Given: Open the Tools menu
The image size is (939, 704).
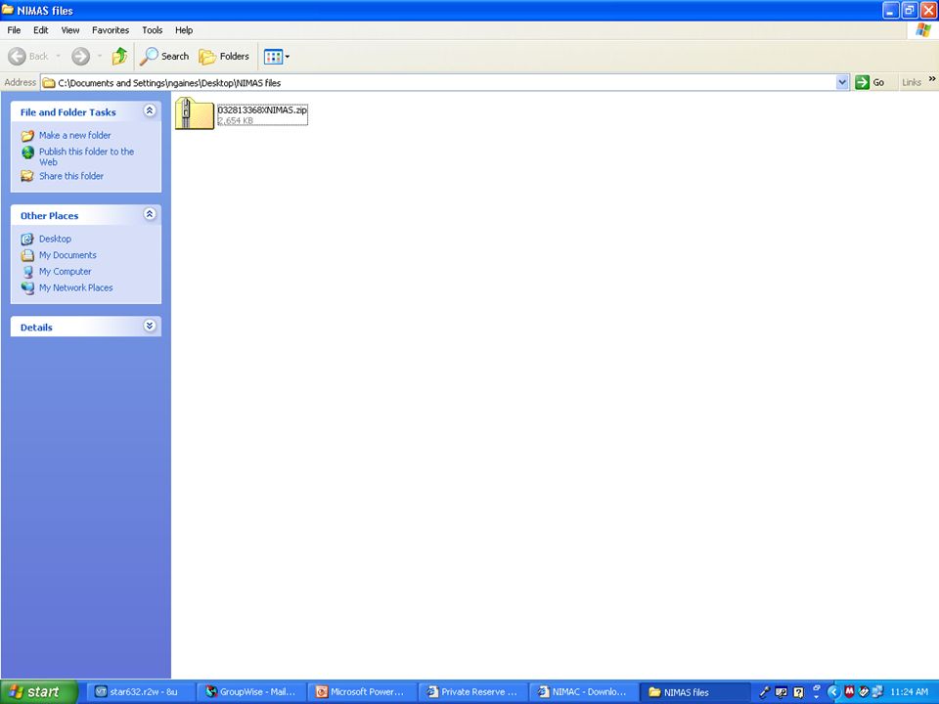Looking at the screenshot, I should (x=153, y=30).
